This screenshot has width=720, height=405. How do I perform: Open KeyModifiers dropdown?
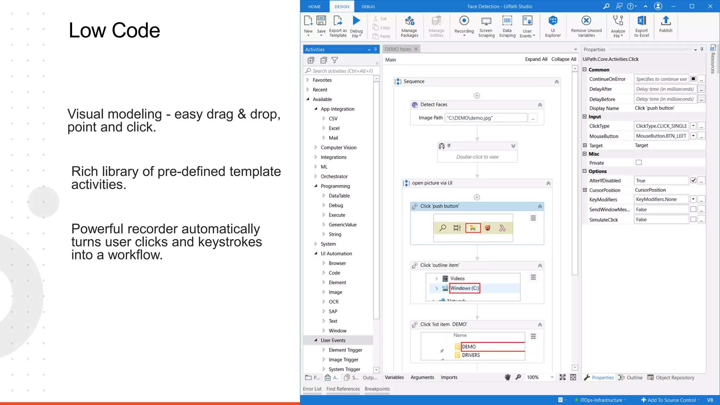693,199
